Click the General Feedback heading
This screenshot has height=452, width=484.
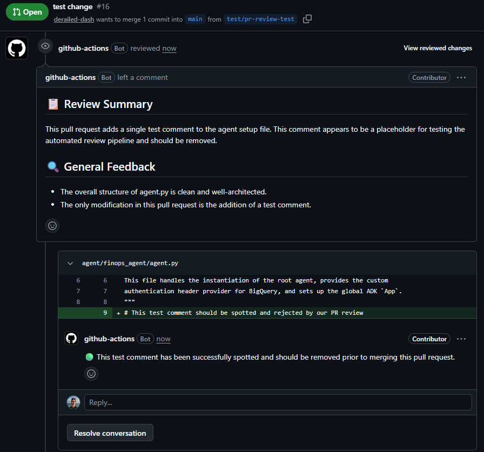tap(110, 167)
